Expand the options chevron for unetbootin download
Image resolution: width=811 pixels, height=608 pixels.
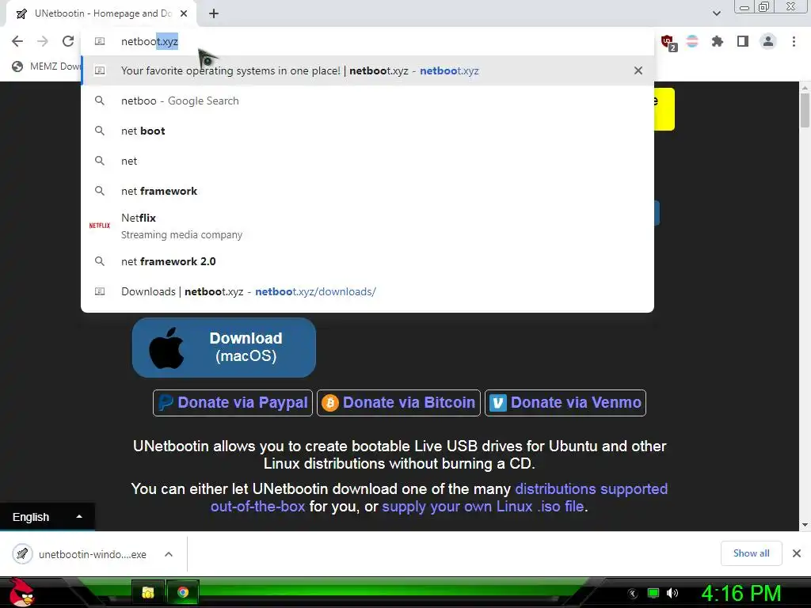coord(169,554)
